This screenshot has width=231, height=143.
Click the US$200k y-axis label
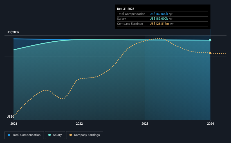click(13, 32)
